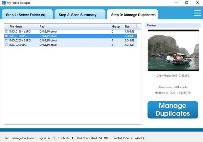The width and height of the screenshot is (203, 142).
Task: Sort files by Size column header
Action: pos(130,26)
